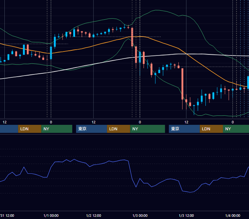Click the 1/3 12:00 date label
249x219 pixels.
(x=186, y=215)
